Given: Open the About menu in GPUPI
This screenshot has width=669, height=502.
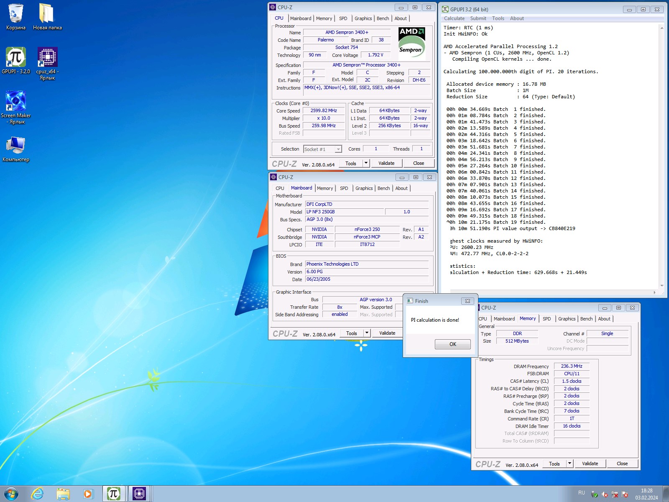Looking at the screenshot, I should point(517,18).
